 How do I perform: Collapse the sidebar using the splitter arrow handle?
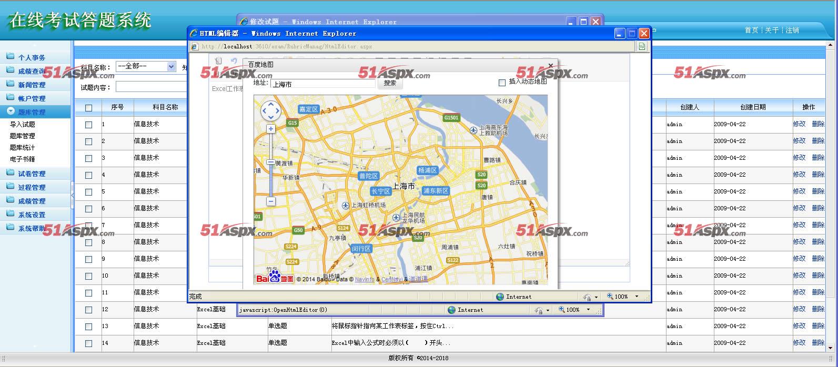[72, 195]
